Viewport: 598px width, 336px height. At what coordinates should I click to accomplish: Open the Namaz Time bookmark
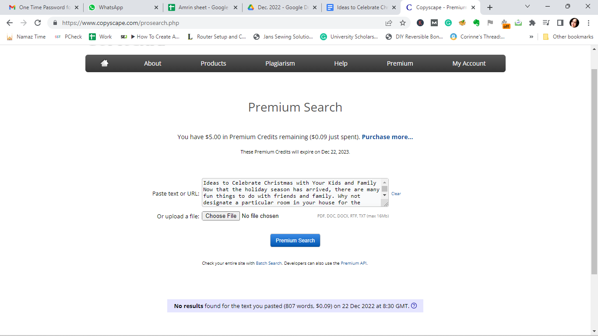[26, 37]
